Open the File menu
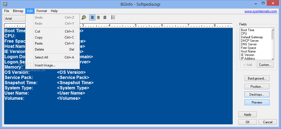 click(7, 11)
